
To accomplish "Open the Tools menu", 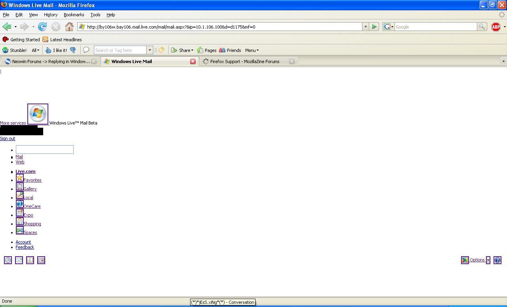I will pyautogui.click(x=95, y=15).
